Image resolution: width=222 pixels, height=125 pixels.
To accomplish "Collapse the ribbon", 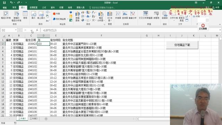I will (x=220, y=24).
